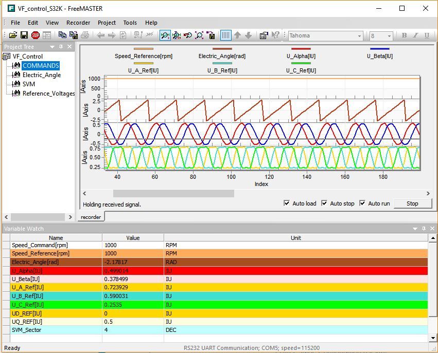Image resolution: width=438 pixels, height=353 pixels.
Task: Open the Tools menu
Action: [130, 23]
